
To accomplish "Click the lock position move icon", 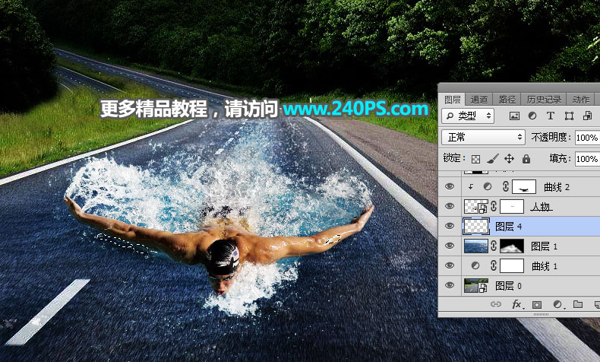I will pyautogui.click(x=509, y=159).
